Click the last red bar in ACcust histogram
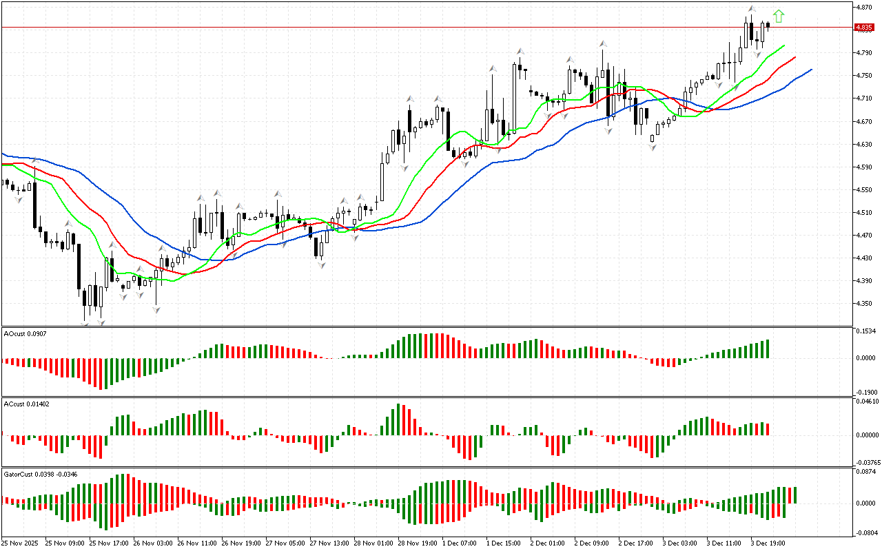Viewport: 882px width, 551px height. (x=767, y=428)
